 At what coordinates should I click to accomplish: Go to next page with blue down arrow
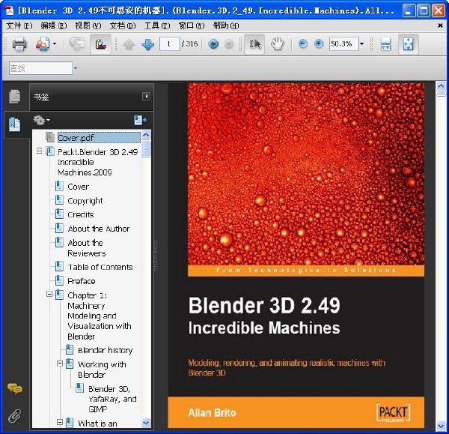pyautogui.click(x=147, y=44)
